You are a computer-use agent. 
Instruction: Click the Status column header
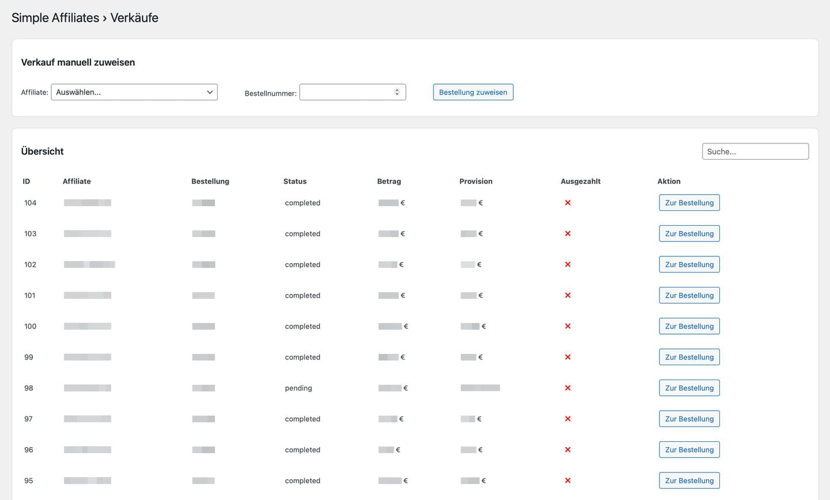point(295,181)
